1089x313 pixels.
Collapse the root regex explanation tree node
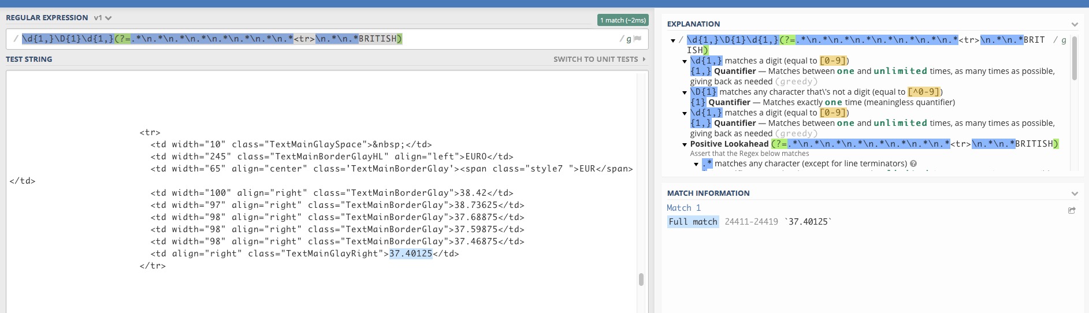coord(673,40)
